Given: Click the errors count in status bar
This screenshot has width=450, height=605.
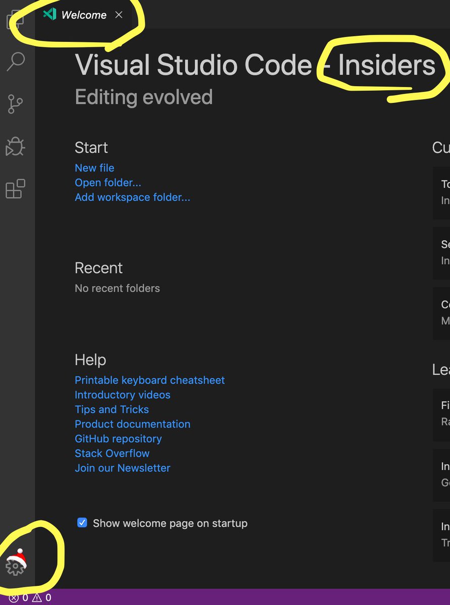Looking at the screenshot, I should (19, 598).
